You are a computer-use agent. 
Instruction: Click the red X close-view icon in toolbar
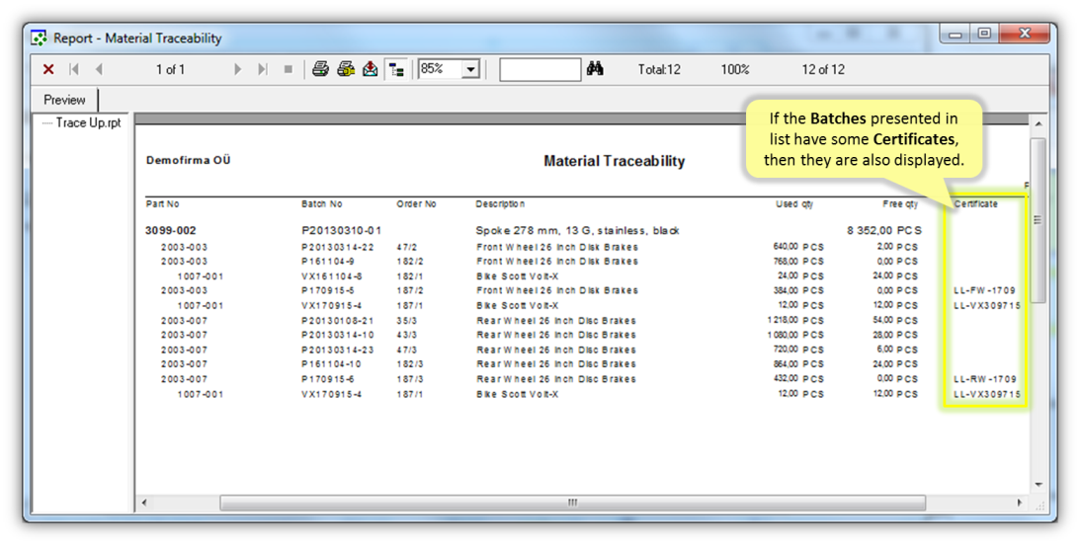pyautogui.click(x=48, y=69)
